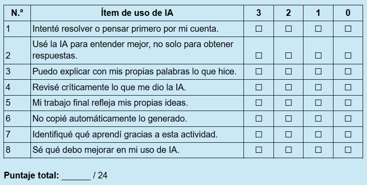This screenshot has height=185, width=367.
Task: Check score 3 for item 1
Action: click(258, 29)
